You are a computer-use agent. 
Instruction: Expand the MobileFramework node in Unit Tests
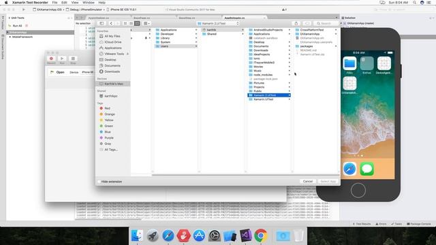coord(10,37)
